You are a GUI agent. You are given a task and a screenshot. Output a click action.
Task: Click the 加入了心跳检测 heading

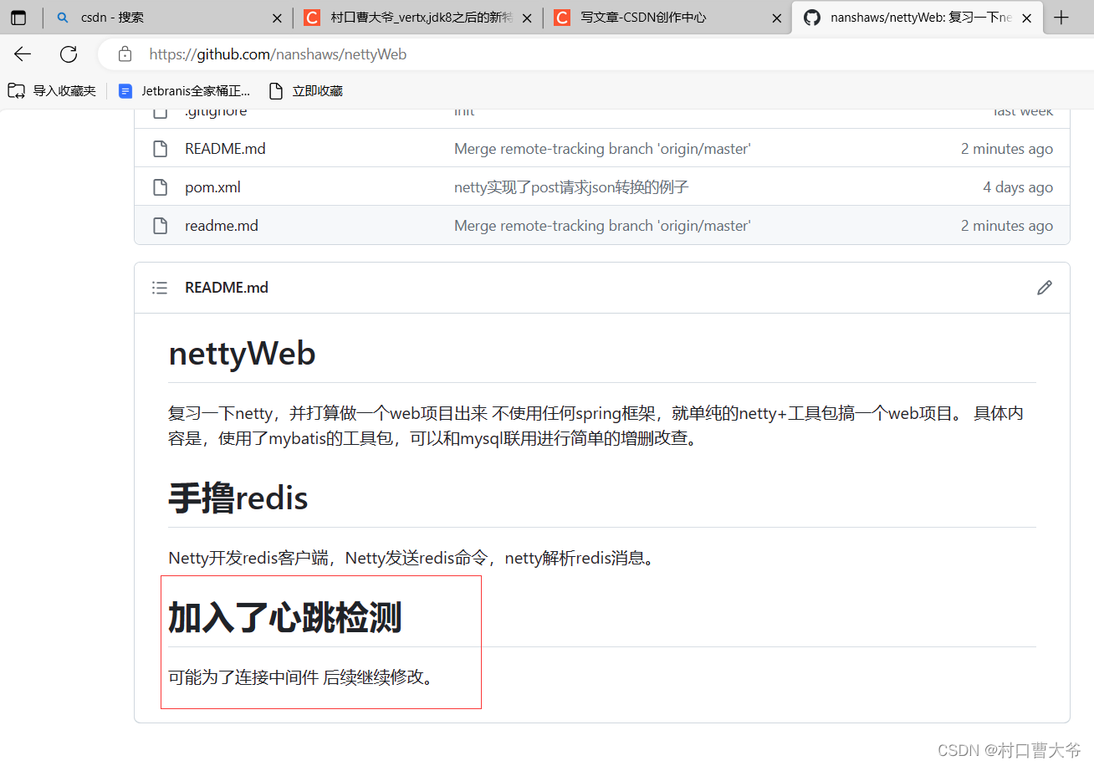click(285, 618)
